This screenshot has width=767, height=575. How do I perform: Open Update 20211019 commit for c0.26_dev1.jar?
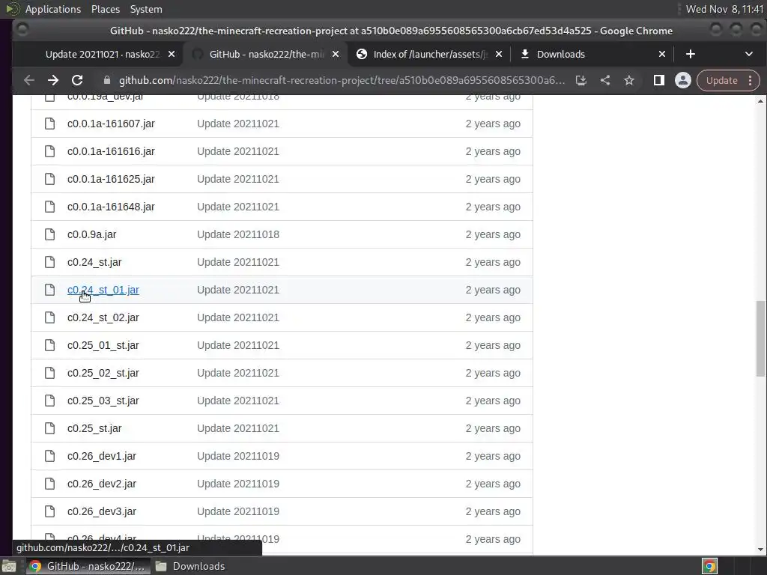(238, 456)
